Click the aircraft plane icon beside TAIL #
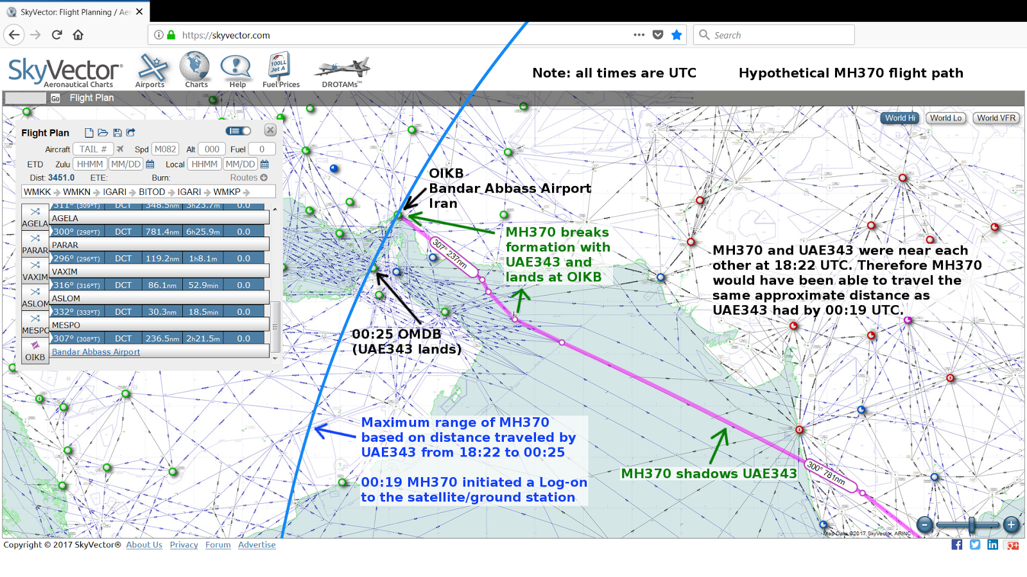Viewport: 1027px width, 577px height. 120,149
